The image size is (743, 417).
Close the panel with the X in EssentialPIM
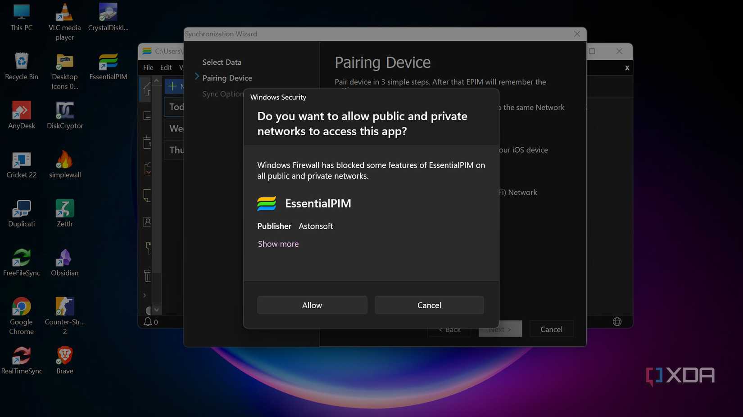(627, 68)
